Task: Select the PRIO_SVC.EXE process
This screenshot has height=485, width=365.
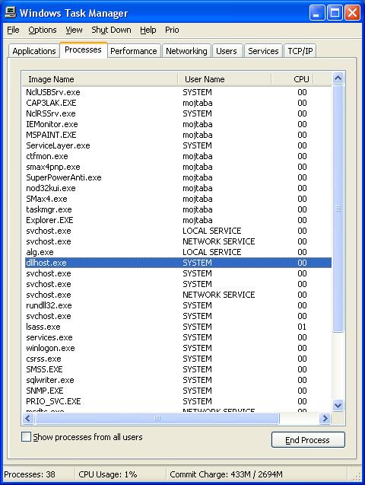Action: click(x=178, y=401)
